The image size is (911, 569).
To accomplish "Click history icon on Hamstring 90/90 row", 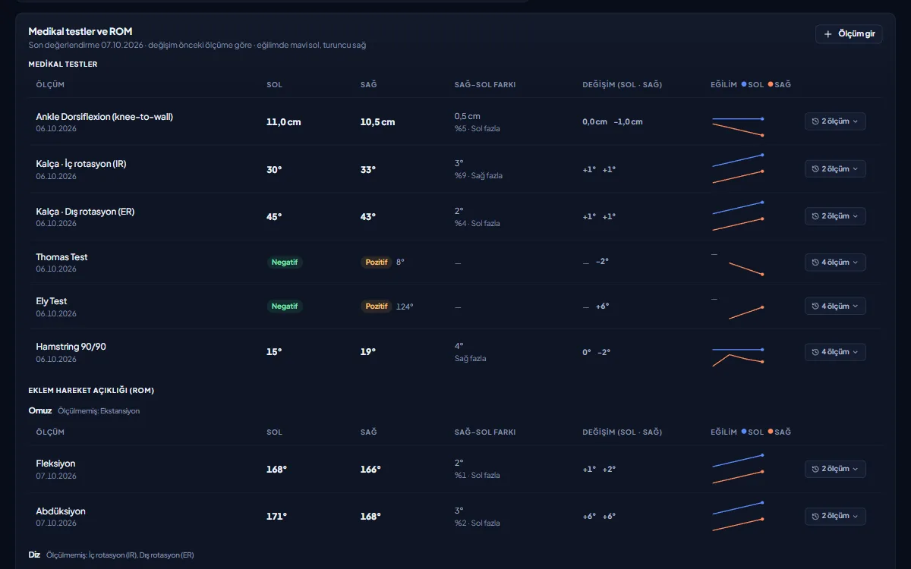I will tap(815, 352).
